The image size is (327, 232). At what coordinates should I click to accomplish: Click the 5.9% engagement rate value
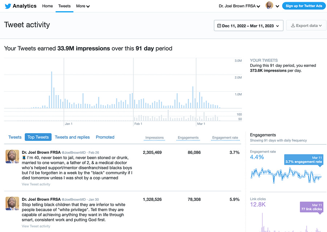click(x=234, y=199)
